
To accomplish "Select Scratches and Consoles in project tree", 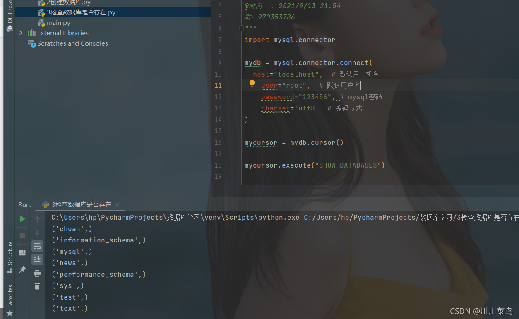I will click(x=72, y=43).
